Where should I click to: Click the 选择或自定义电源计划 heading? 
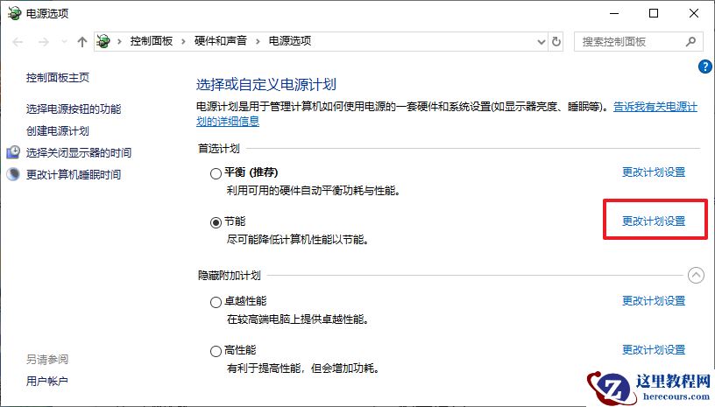point(266,85)
